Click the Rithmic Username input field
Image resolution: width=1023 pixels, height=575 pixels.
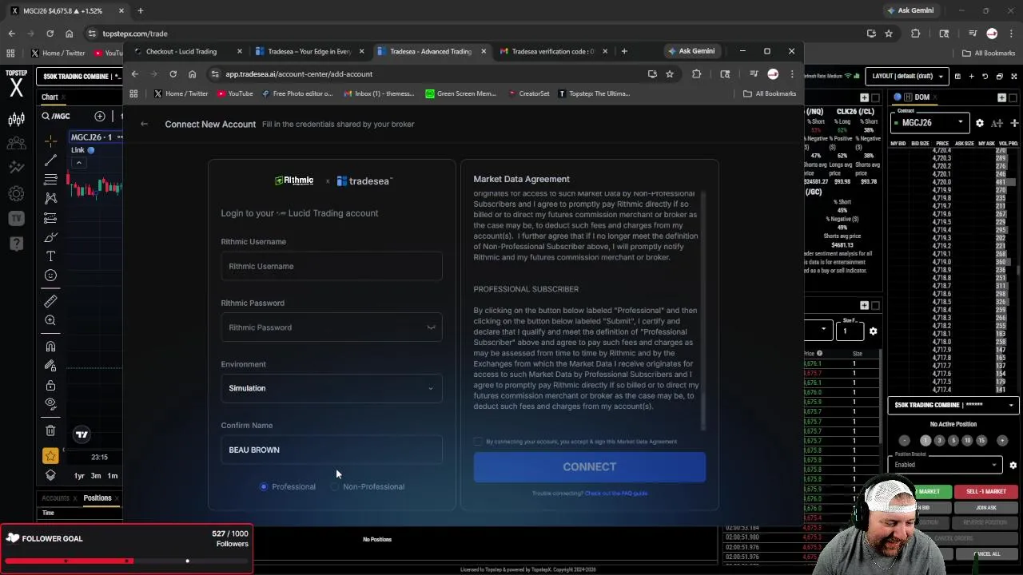tap(332, 266)
